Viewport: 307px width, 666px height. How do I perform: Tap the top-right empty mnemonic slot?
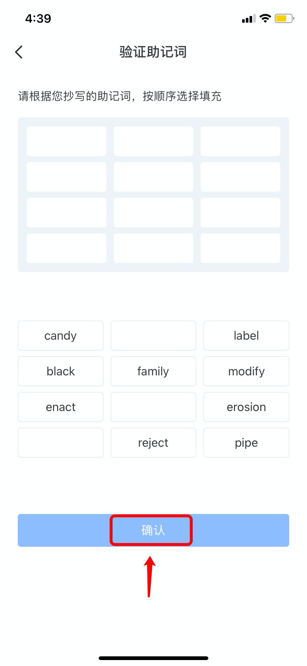pos(240,141)
